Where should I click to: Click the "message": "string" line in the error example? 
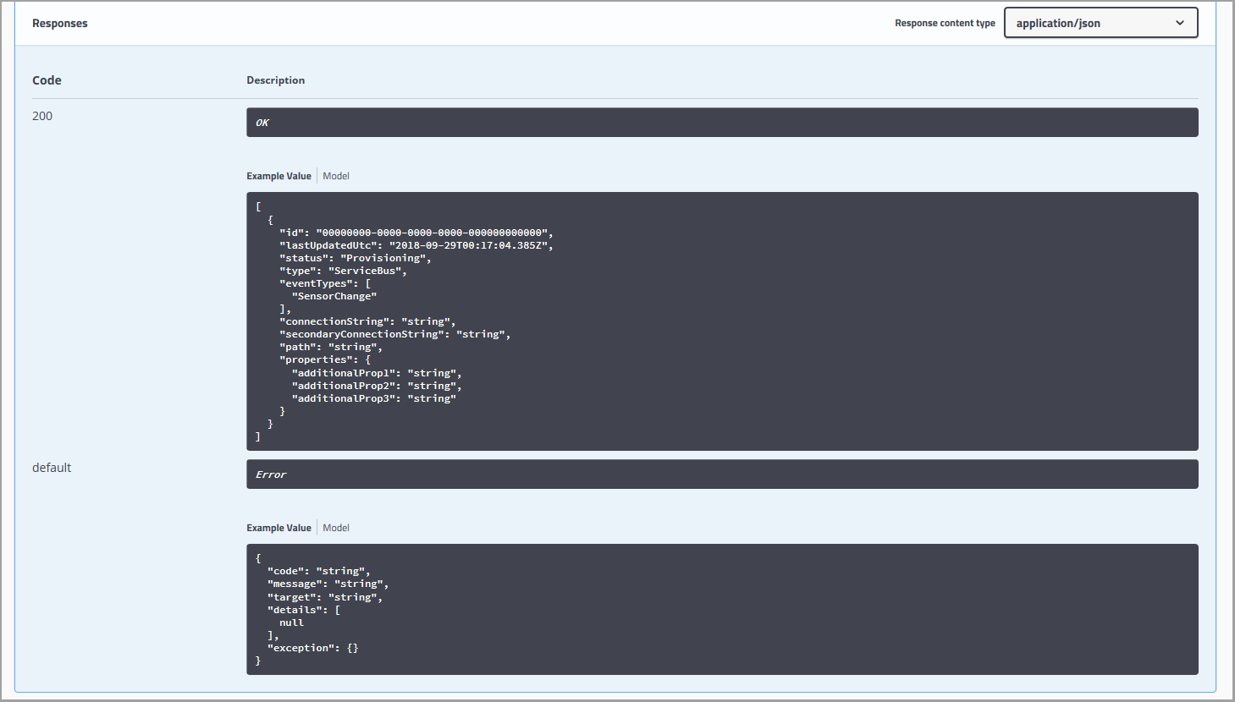[x=328, y=584]
